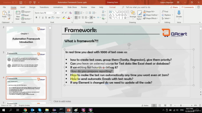The width and height of the screenshot is (202, 113).
Task: Apply text shadow S icon
Action: click(46, 18)
